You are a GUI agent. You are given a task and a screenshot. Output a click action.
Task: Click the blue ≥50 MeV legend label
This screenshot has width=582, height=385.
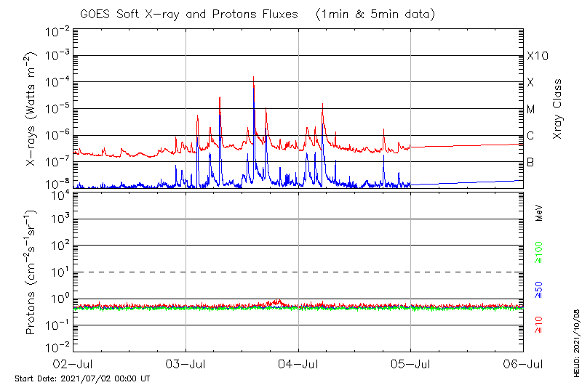pyautogui.click(x=539, y=290)
